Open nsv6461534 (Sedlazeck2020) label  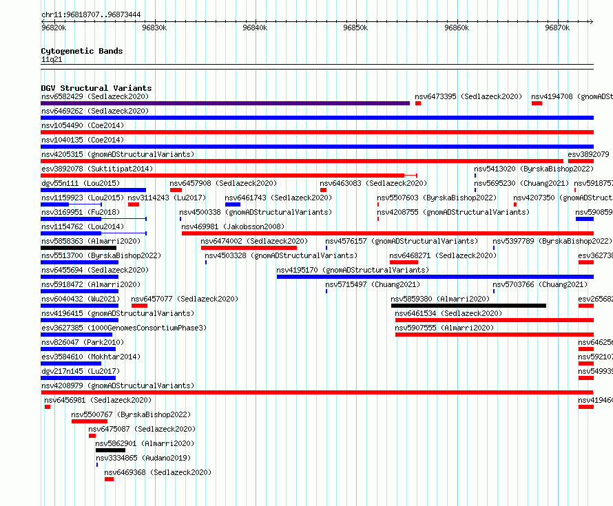point(448,313)
